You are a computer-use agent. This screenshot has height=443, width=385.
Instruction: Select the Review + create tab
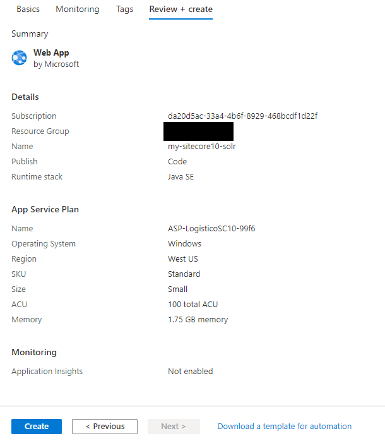[181, 9]
